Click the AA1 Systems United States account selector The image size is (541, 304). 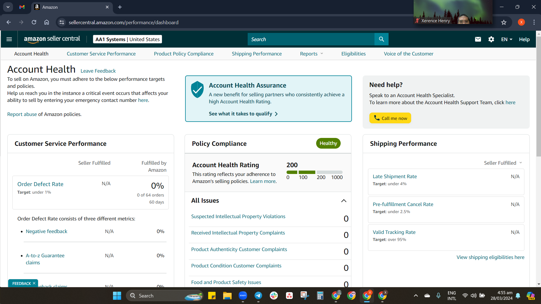coord(128,39)
